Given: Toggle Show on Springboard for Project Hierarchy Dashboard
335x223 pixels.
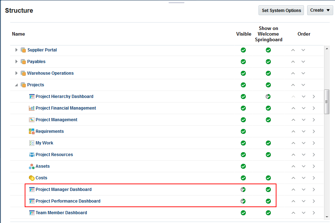Looking at the screenshot, I should pos(268,97).
